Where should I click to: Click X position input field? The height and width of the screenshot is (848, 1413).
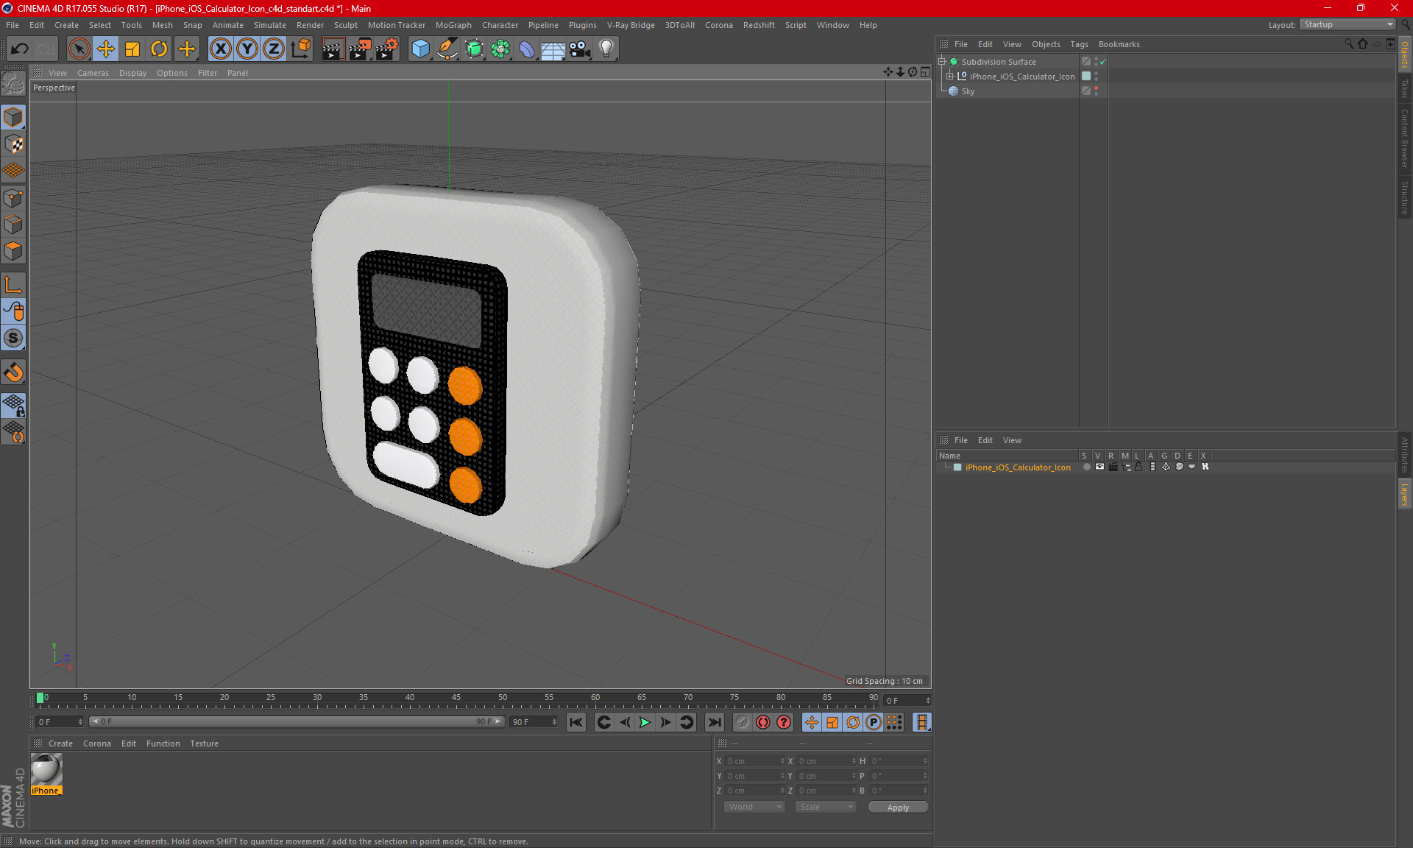pyautogui.click(x=755, y=761)
